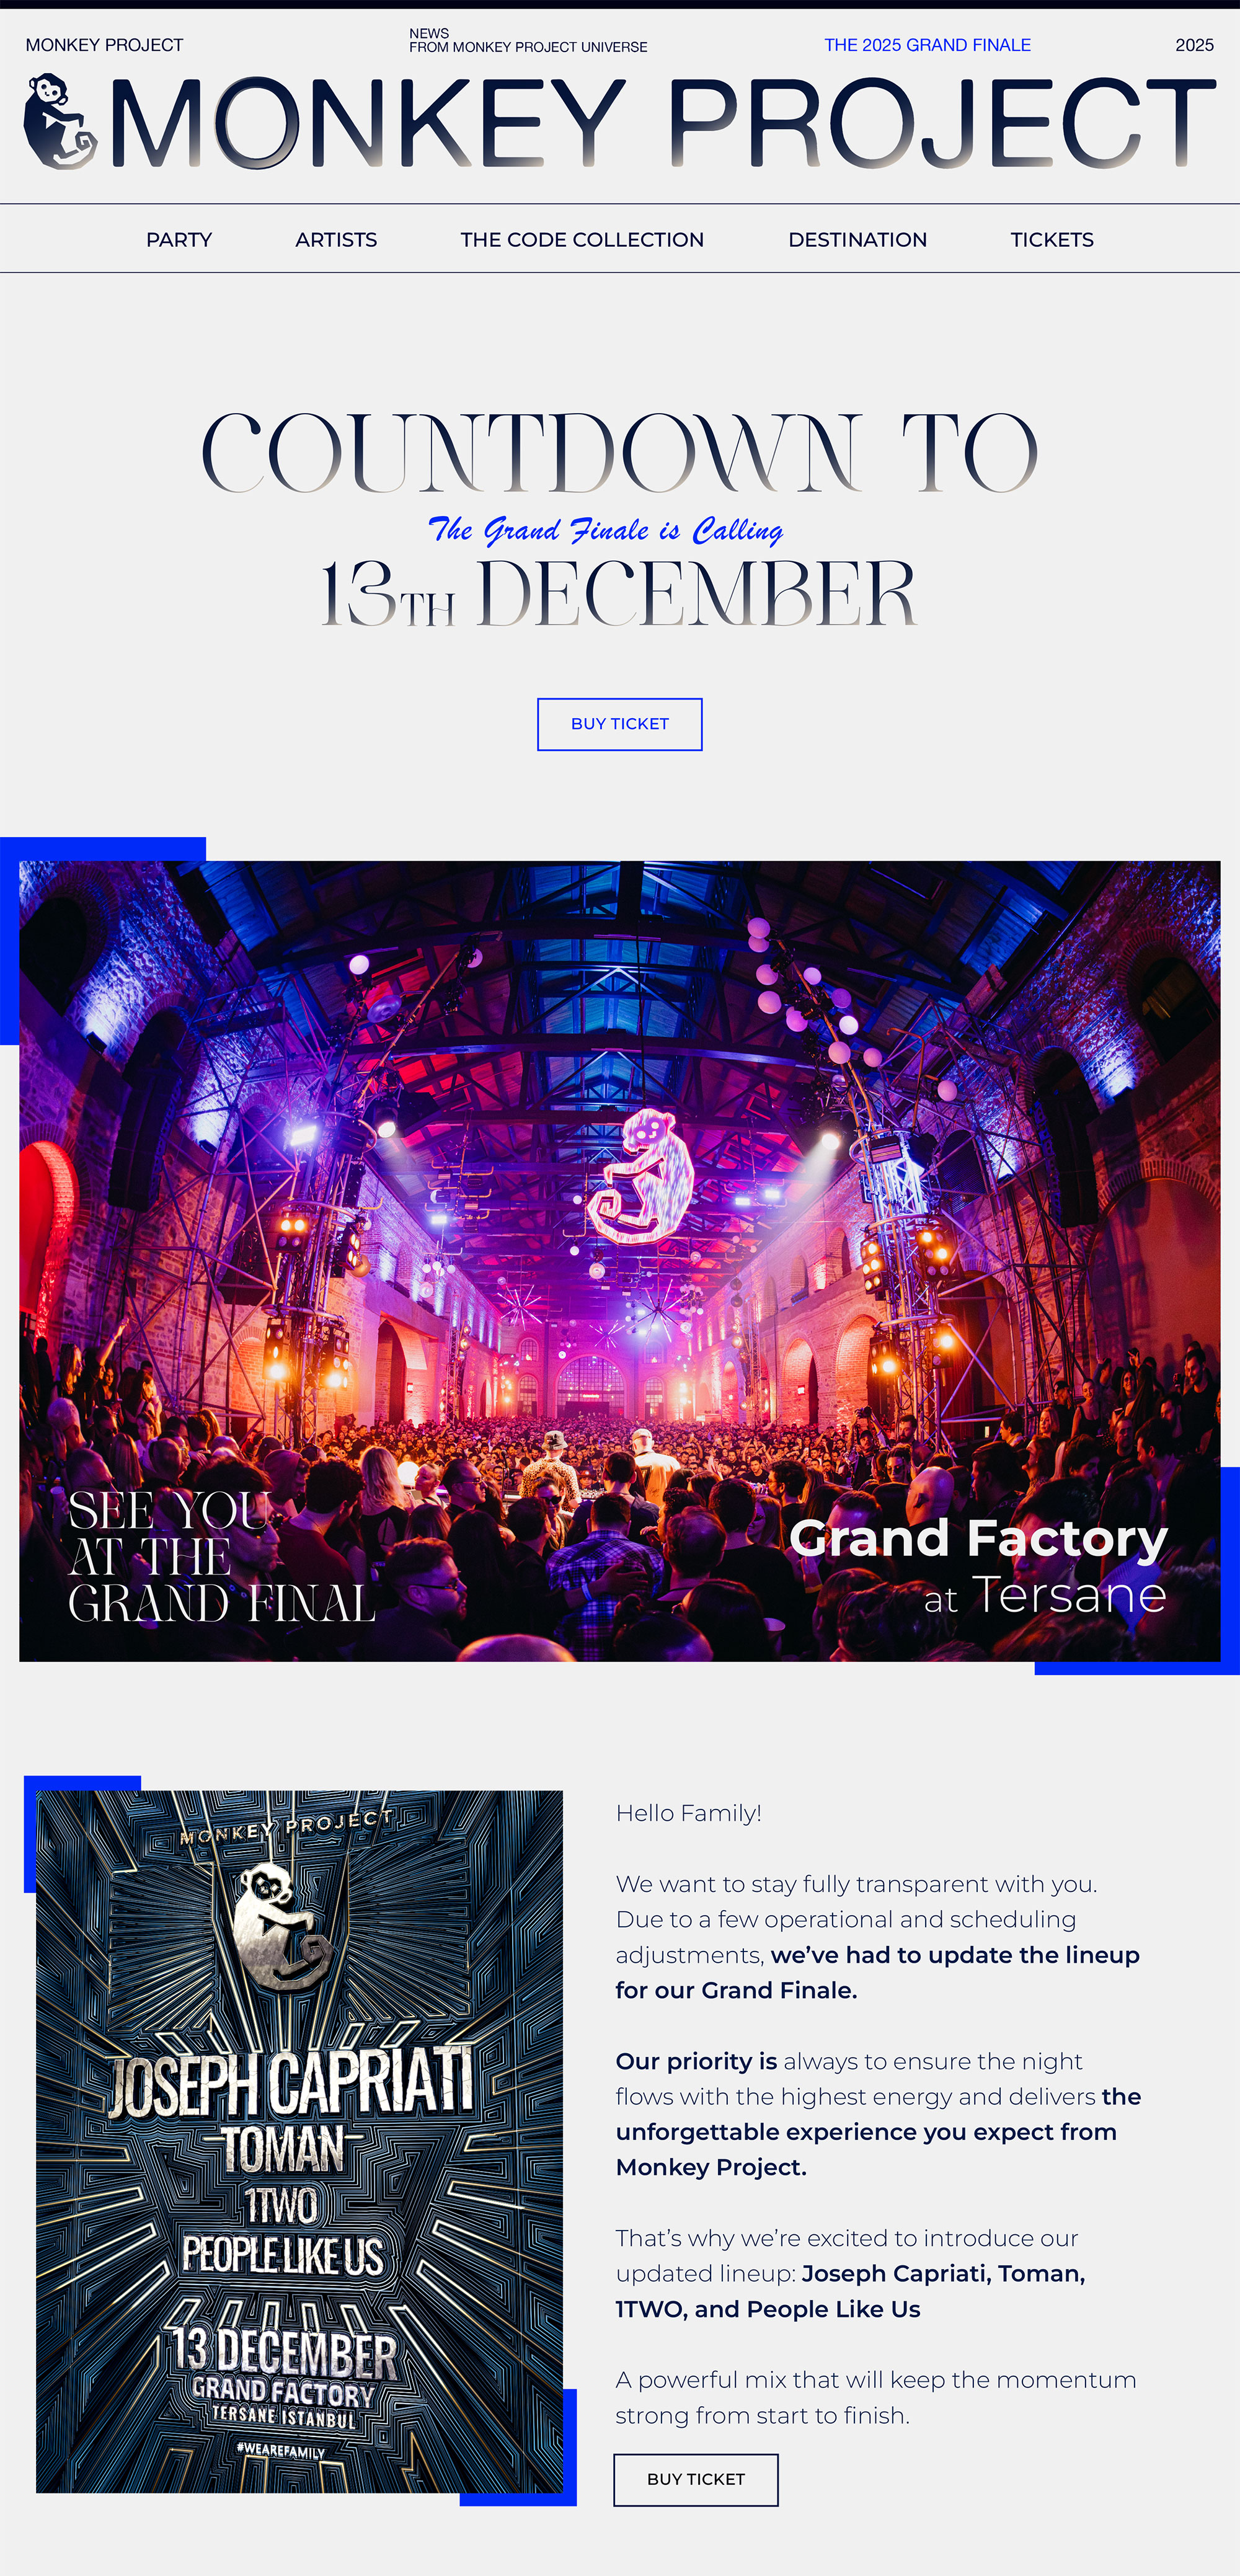Click the MONKEY PROJECT small header text

pos(104,45)
